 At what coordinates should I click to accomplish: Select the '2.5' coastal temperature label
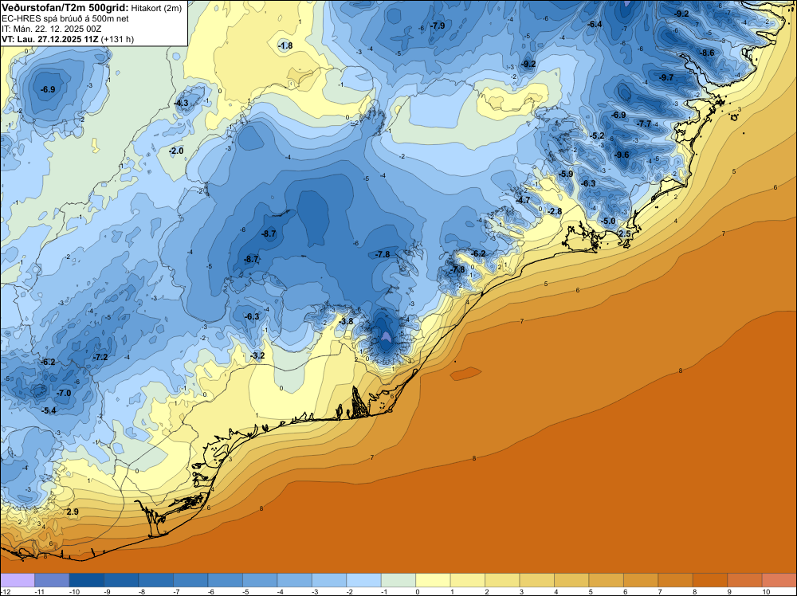pyautogui.click(x=625, y=234)
